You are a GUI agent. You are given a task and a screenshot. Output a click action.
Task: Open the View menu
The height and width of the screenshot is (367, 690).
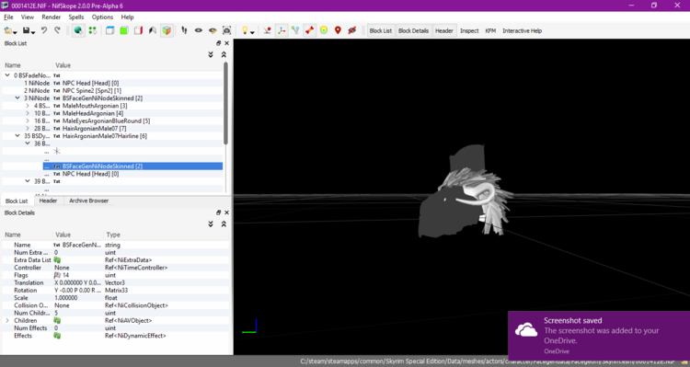[x=28, y=17]
